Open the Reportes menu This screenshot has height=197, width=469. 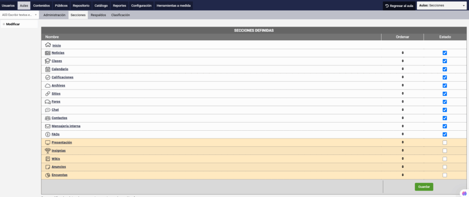coord(120,5)
